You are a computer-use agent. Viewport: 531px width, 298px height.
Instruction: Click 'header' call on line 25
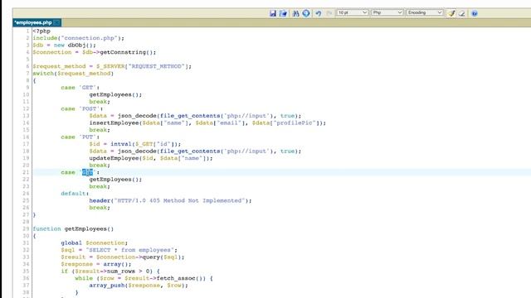click(x=100, y=200)
